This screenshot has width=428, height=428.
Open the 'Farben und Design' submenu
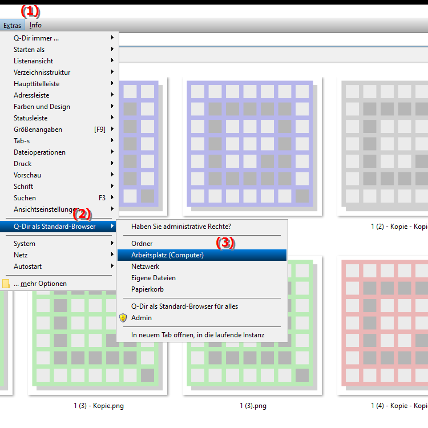coord(59,107)
